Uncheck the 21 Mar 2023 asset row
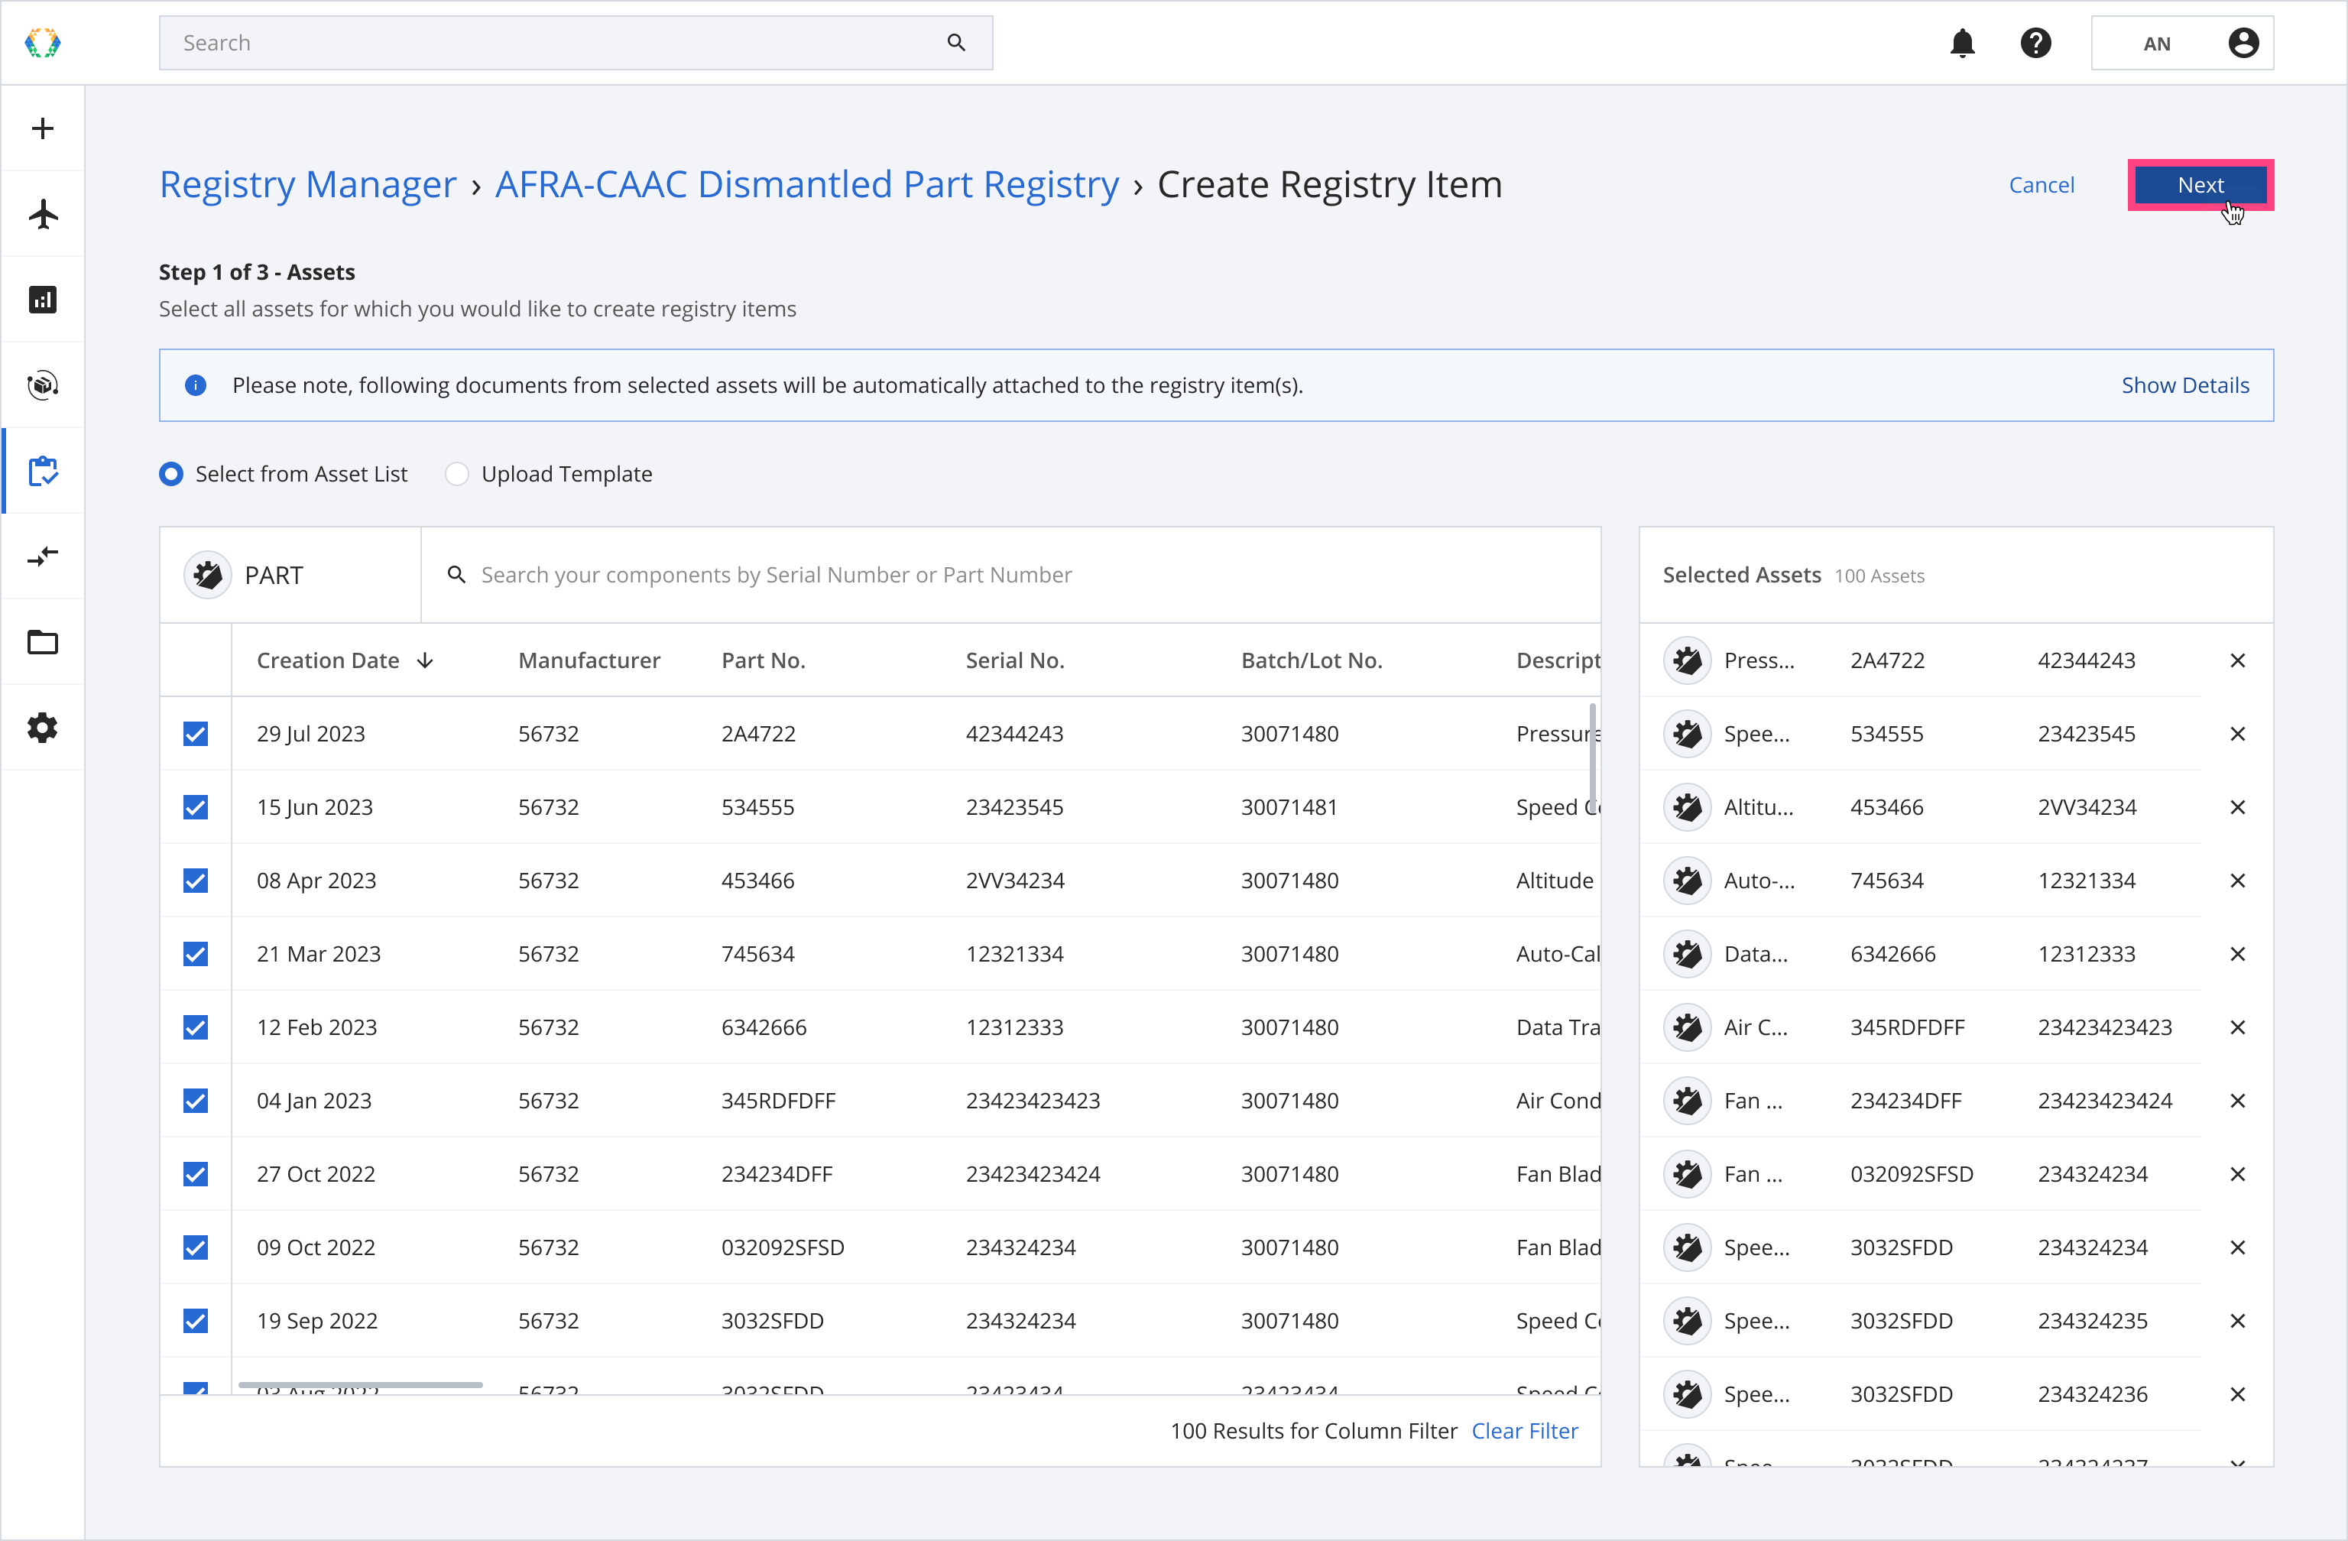 tap(196, 954)
